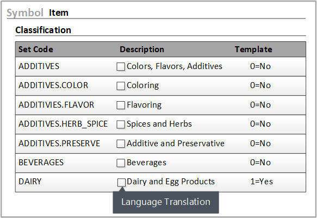Click the translation box next to Coloring
This screenshot has width=317, height=218.
click(121, 86)
